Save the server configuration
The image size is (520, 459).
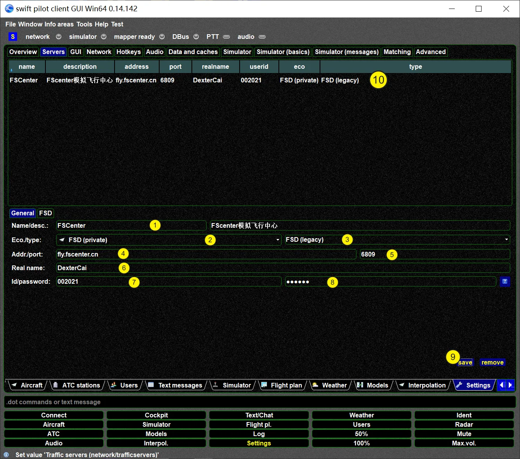tap(465, 362)
